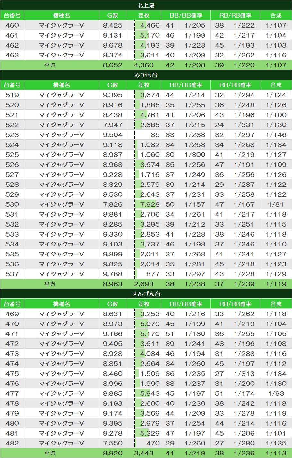Click みずほ台 average 差枚 2,693
This screenshot has width=292, height=458.
point(144,284)
